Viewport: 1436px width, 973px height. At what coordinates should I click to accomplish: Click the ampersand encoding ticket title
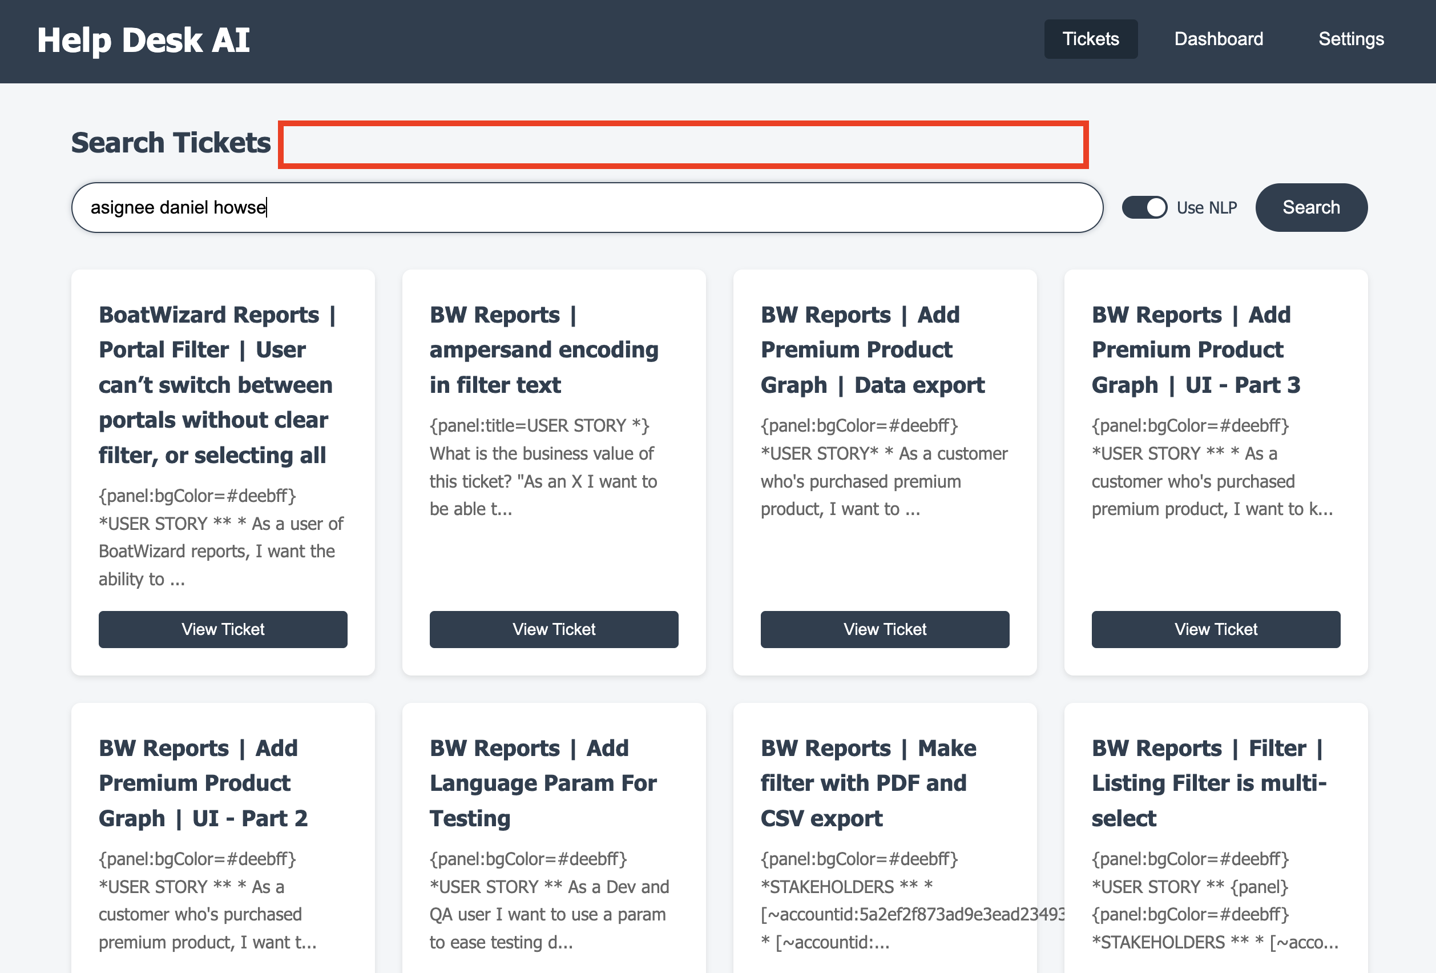543,350
